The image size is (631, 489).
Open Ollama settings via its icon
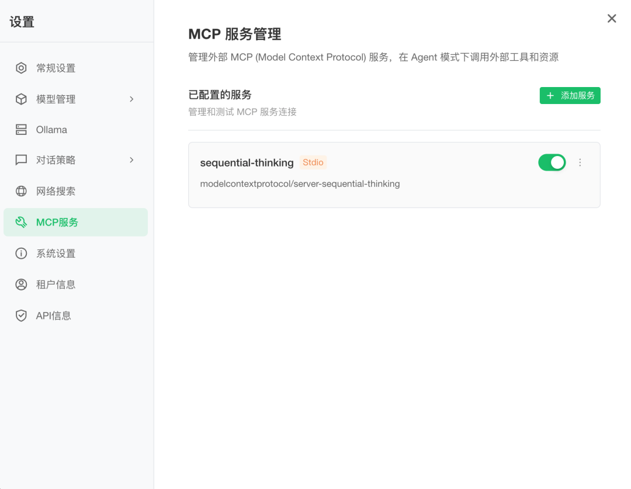[21, 129]
